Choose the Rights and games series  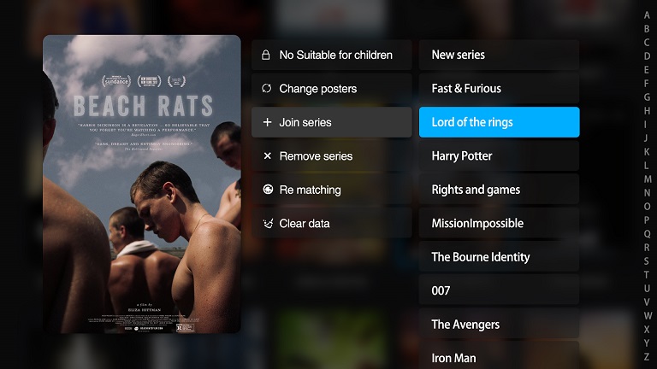(499, 190)
